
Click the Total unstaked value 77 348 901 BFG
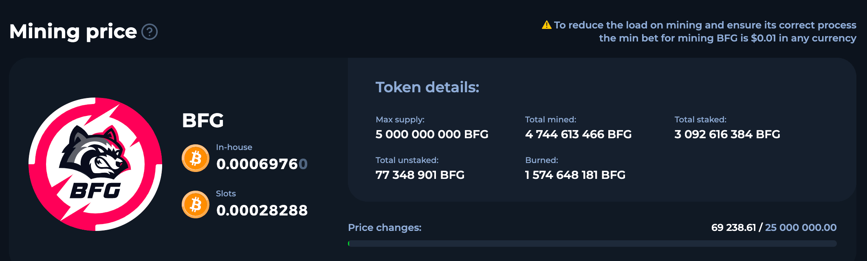tap(420, 175)
